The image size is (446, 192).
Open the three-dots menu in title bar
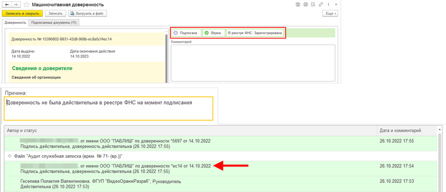coord(328,4)
